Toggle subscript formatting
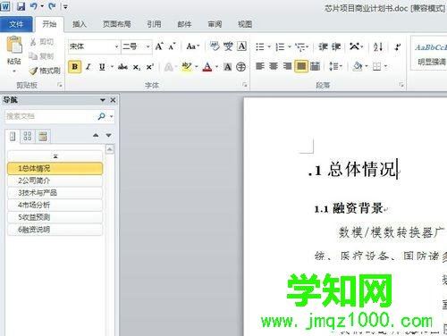The width and height of the screenshot is (447, 336). click(136, 67)
